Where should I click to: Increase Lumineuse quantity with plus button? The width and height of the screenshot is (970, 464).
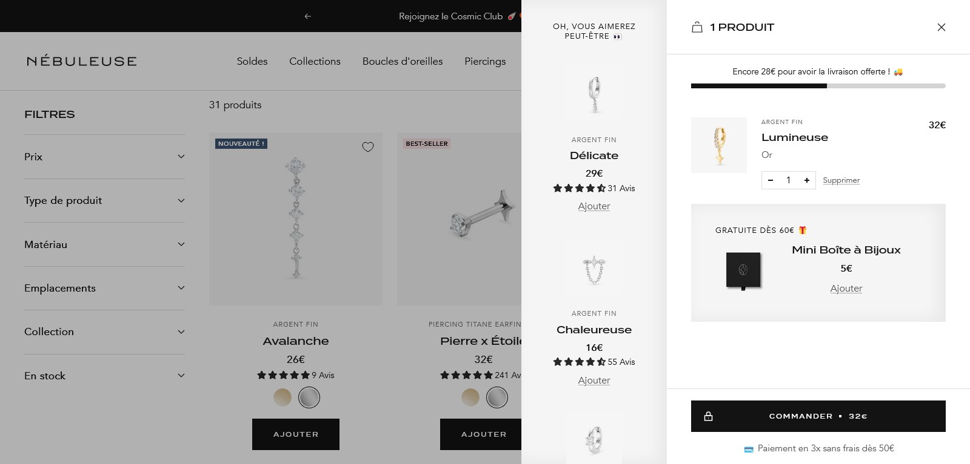(807, 180)
